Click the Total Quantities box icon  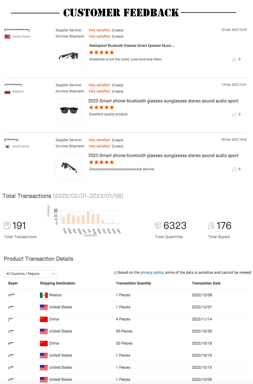tap(158, 225)
